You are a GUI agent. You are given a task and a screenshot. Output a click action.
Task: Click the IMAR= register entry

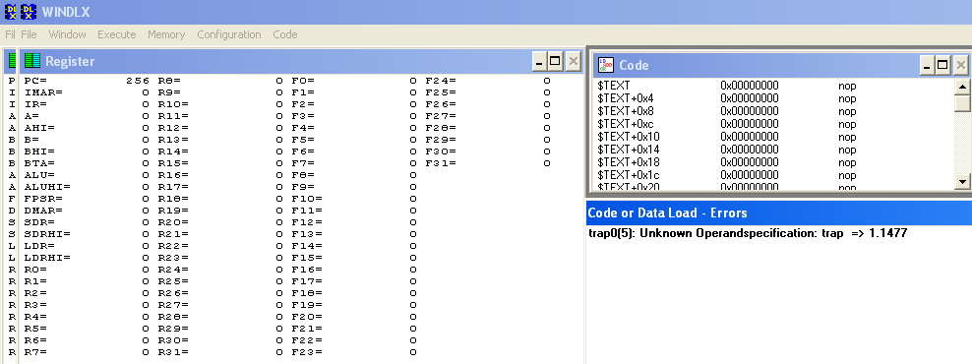(x=87, y=92)
